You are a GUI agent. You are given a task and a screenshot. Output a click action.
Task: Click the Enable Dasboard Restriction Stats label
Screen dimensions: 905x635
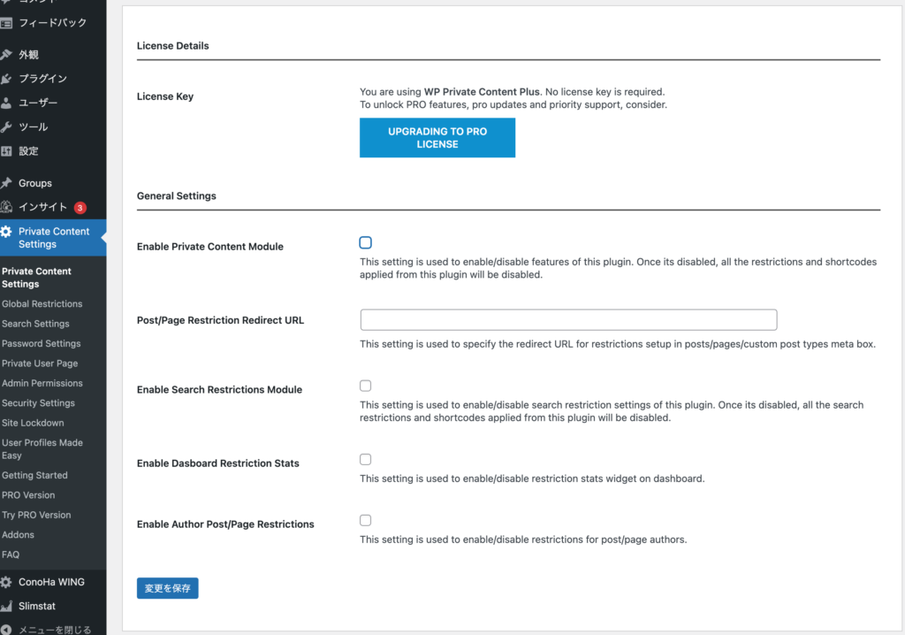(x=218, y=463)
